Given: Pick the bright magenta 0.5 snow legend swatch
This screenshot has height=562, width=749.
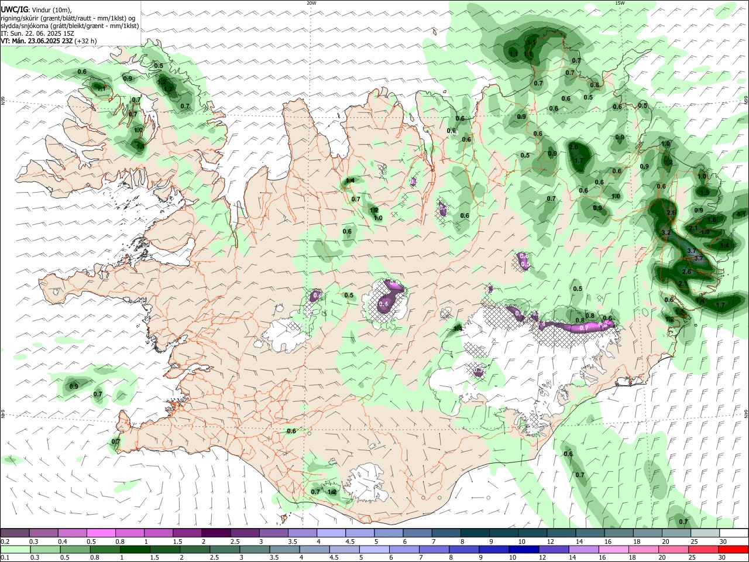Looking at the screenshot, I should pyautogui.click(x=101, y=533).
